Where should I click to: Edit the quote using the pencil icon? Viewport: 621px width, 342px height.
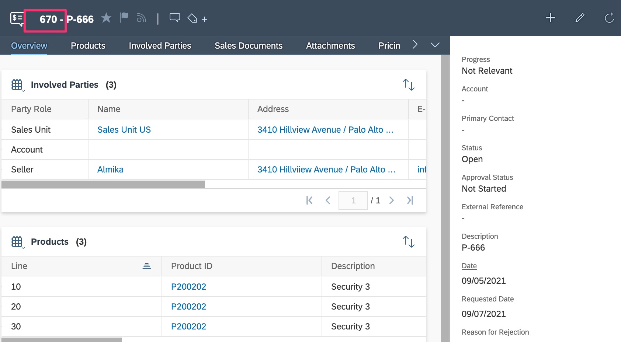(580, 18)
